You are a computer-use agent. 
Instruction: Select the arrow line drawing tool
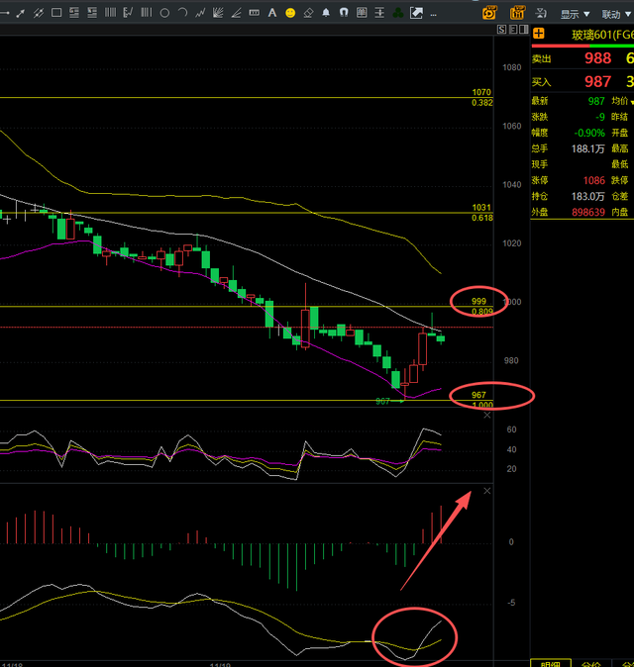point(20,13)
